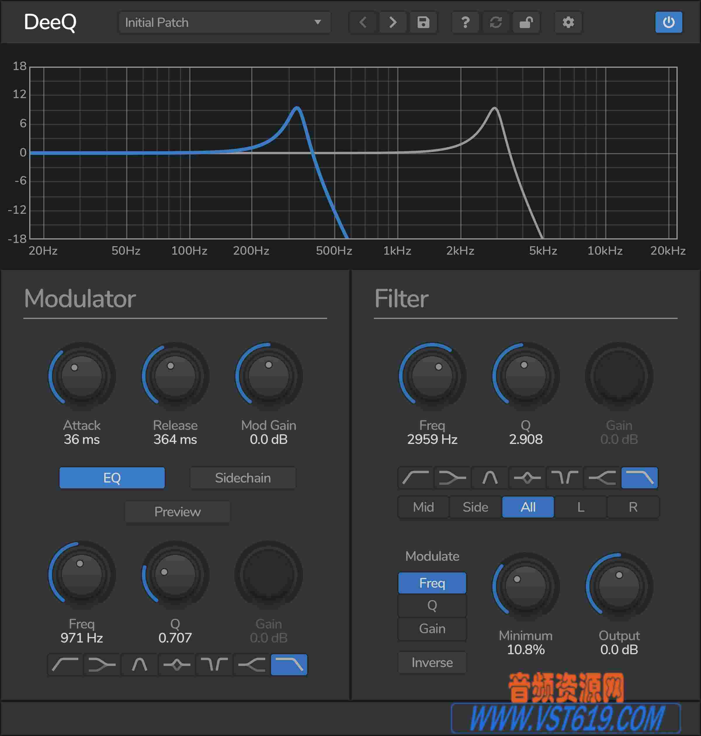Select high-shelf shape in Filter section
701x736 pixels.
tap(602, 478)
